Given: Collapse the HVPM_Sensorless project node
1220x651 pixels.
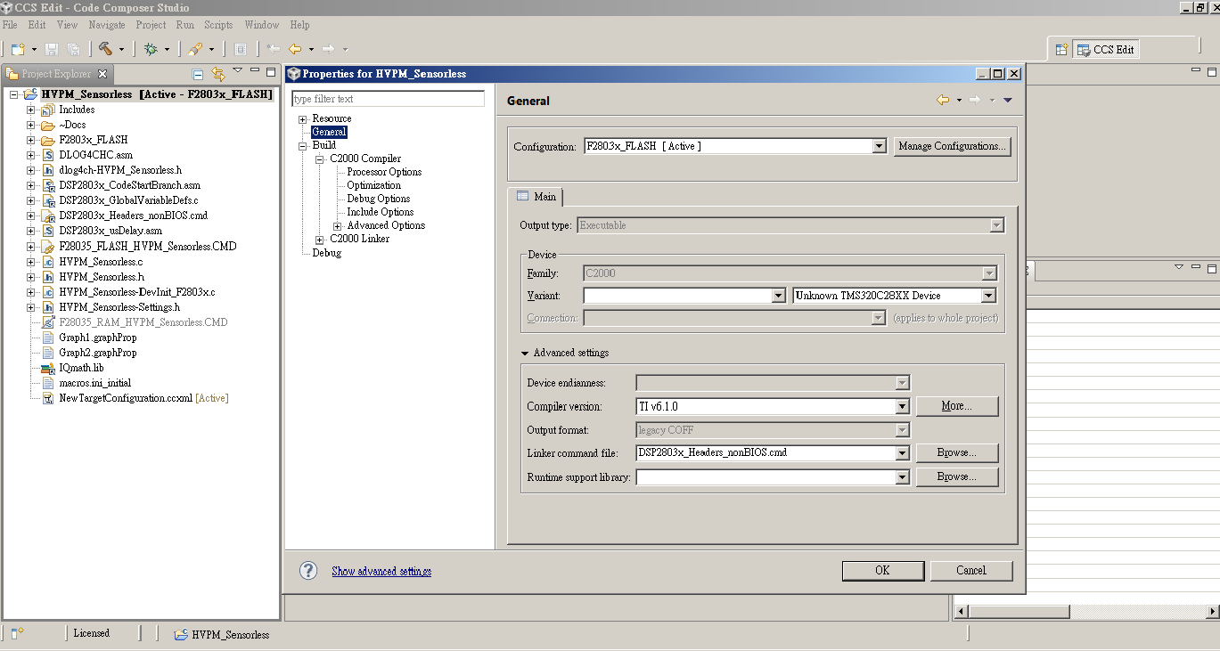Looking at the screenshot, I should 14,94.
